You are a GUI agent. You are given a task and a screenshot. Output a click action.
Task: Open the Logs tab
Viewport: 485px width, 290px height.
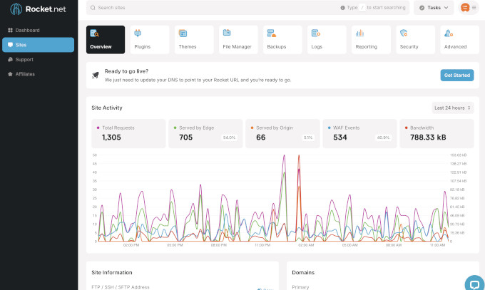click(x=327, y=40)
